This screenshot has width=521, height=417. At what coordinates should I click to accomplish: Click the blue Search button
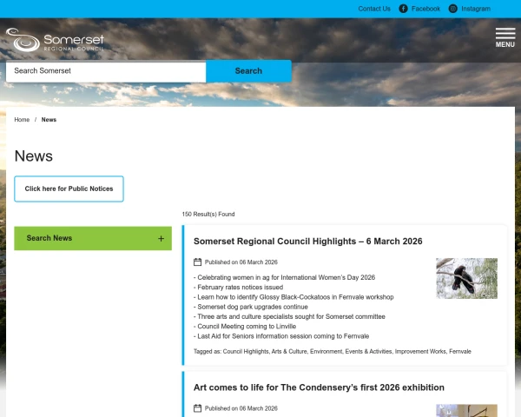point(248,71)
